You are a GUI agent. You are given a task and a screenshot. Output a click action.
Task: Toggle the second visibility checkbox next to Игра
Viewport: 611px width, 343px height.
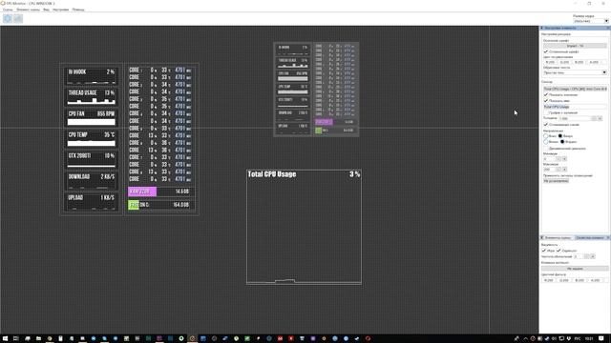(558, 251)
